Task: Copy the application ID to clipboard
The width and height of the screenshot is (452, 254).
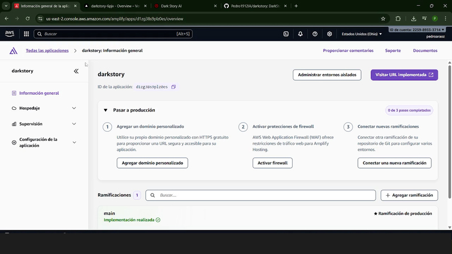Action: tap(173, 87)
